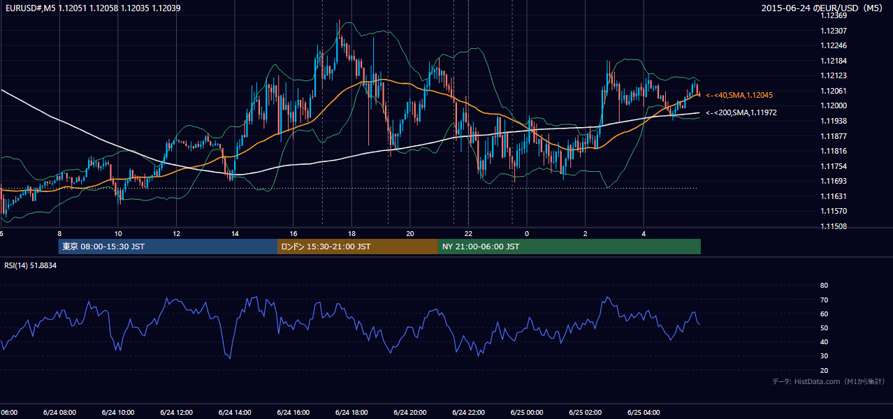Click price axis value 1.11631
893x419 pixels.
(x=833, y=196)
